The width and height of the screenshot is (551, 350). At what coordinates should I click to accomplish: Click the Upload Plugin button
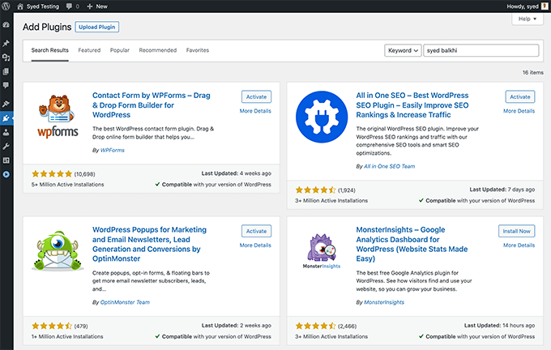(97, 27)
